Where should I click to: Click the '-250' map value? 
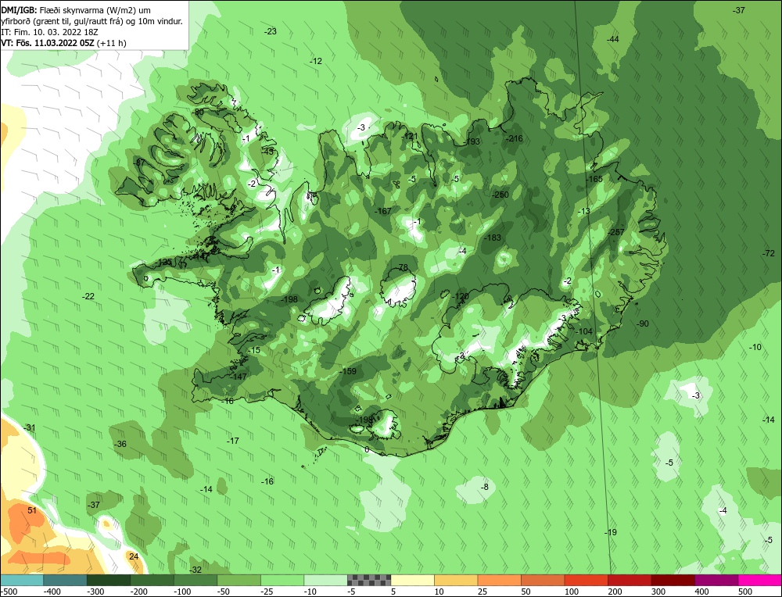(500, 195)
